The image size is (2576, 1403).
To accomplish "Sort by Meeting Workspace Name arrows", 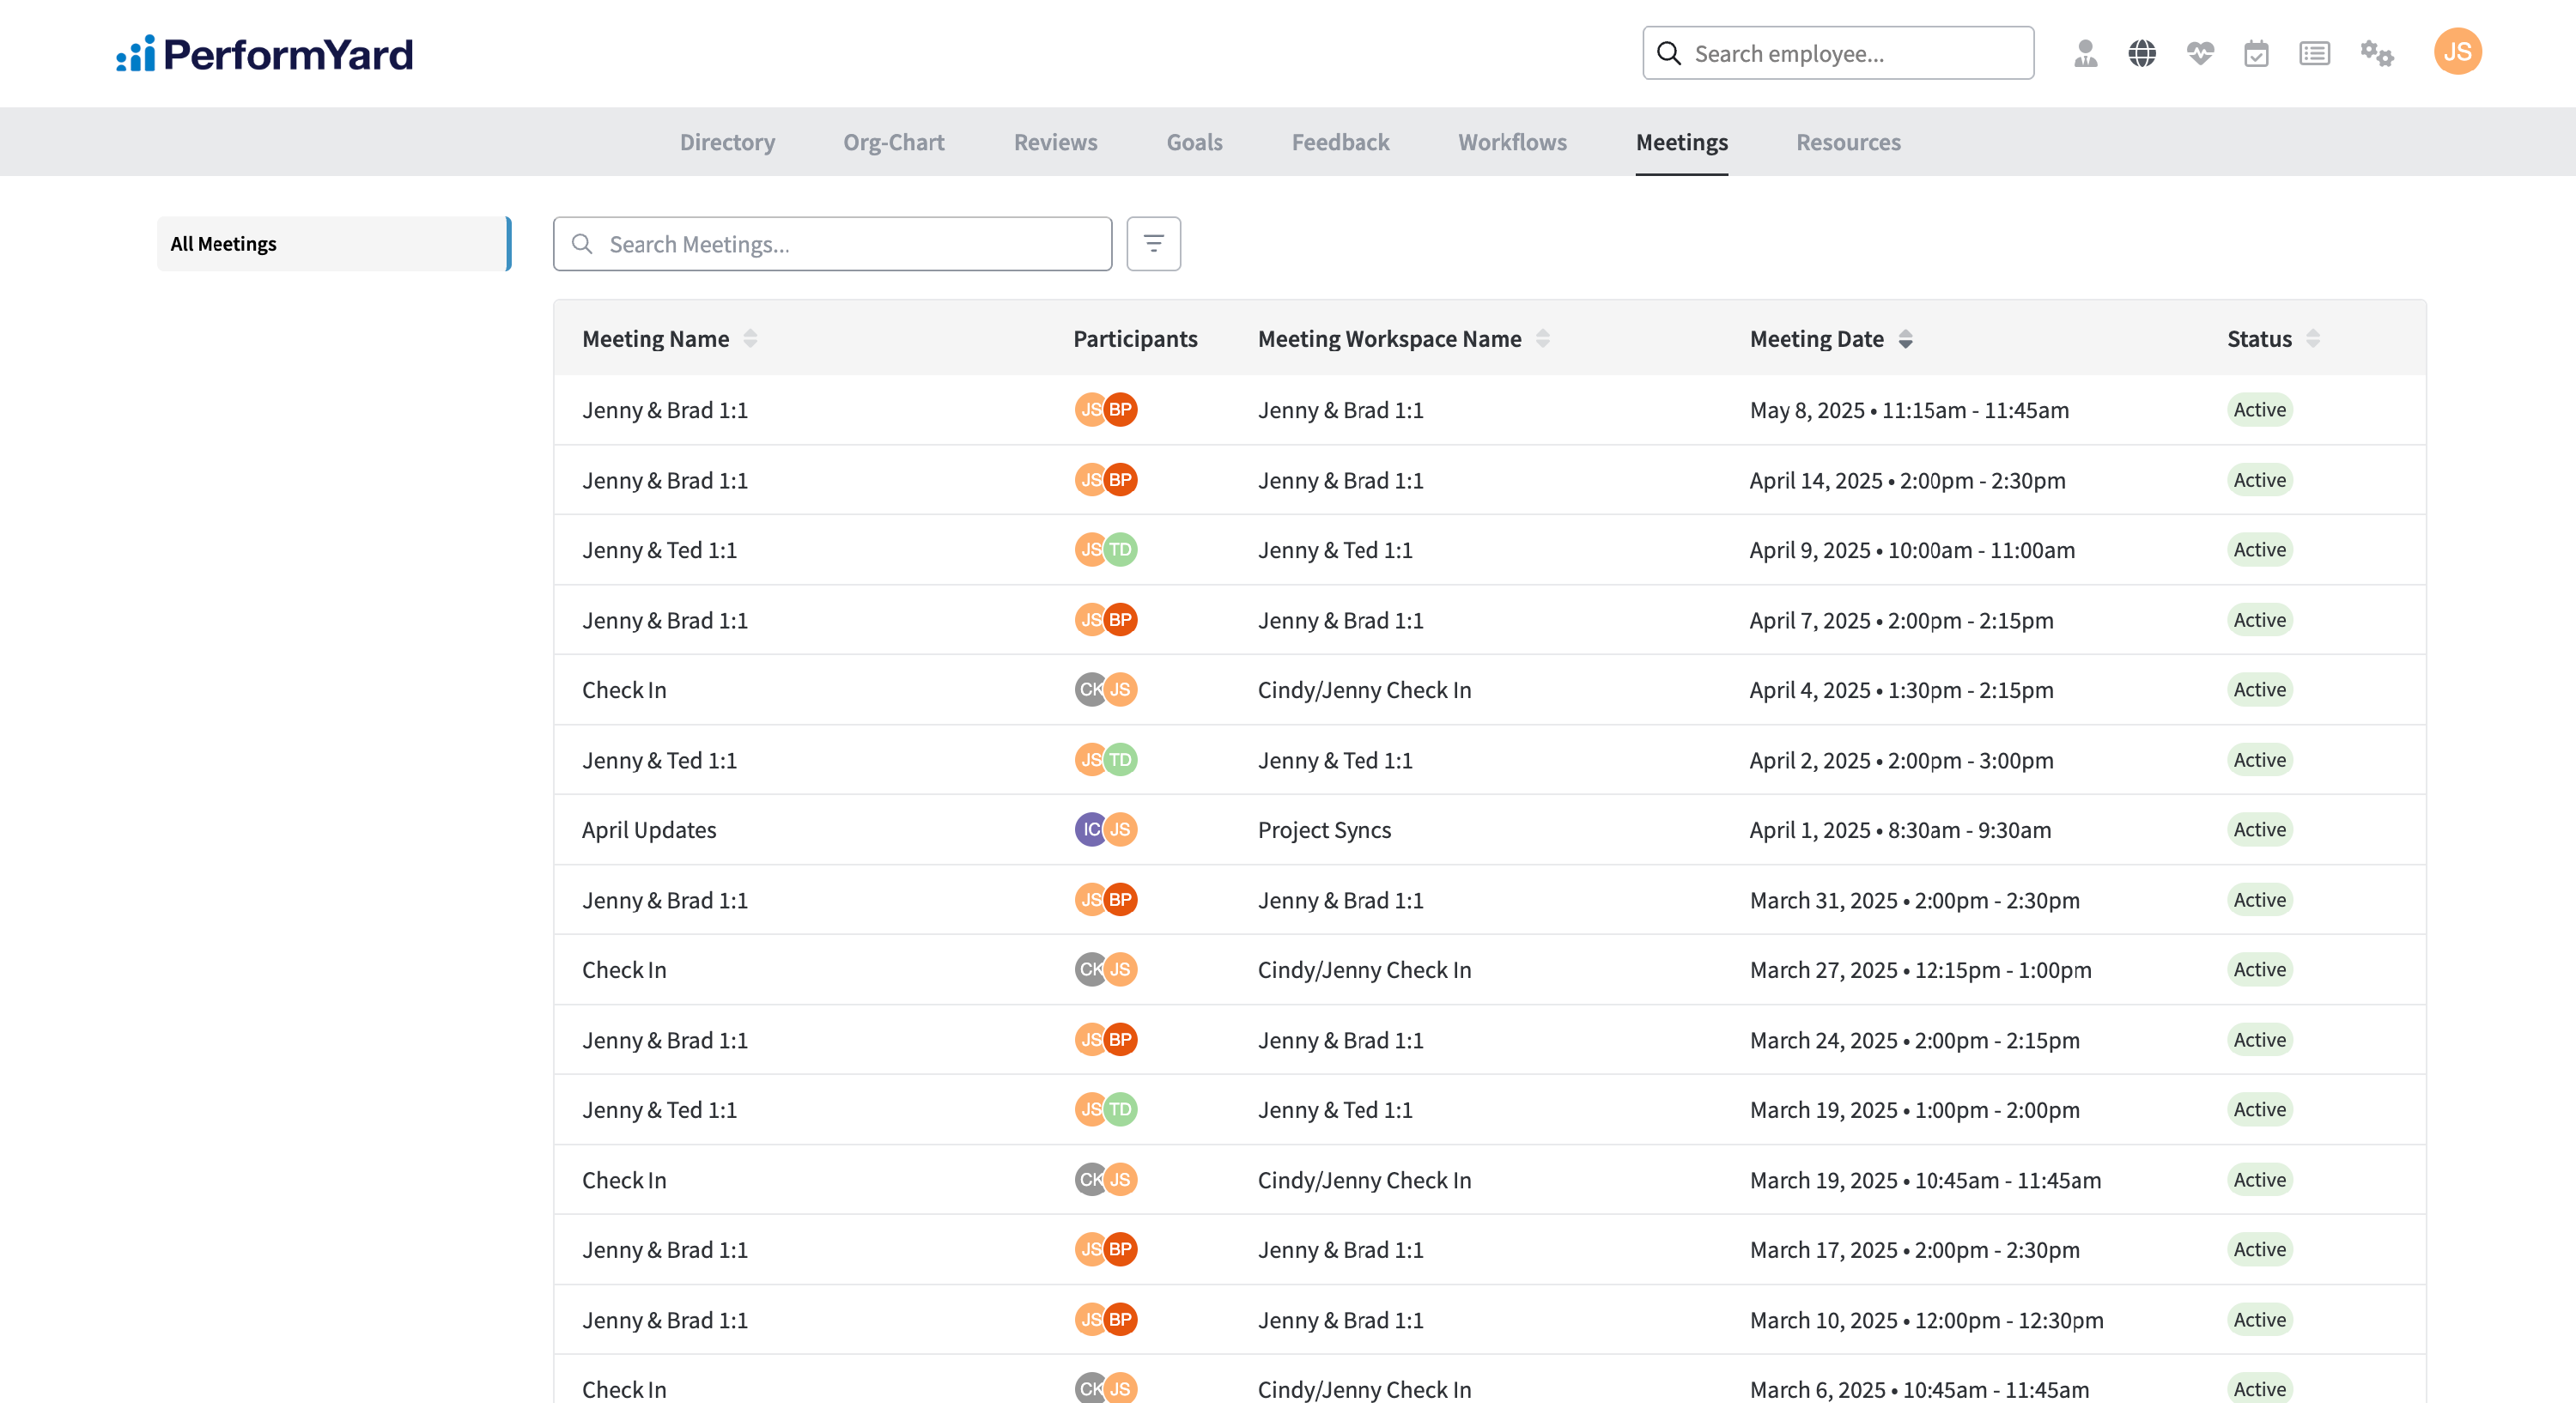I will click(x=1543, y=339).
